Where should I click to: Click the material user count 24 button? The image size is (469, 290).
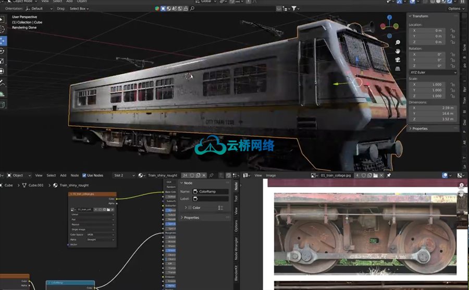(185, 175)
